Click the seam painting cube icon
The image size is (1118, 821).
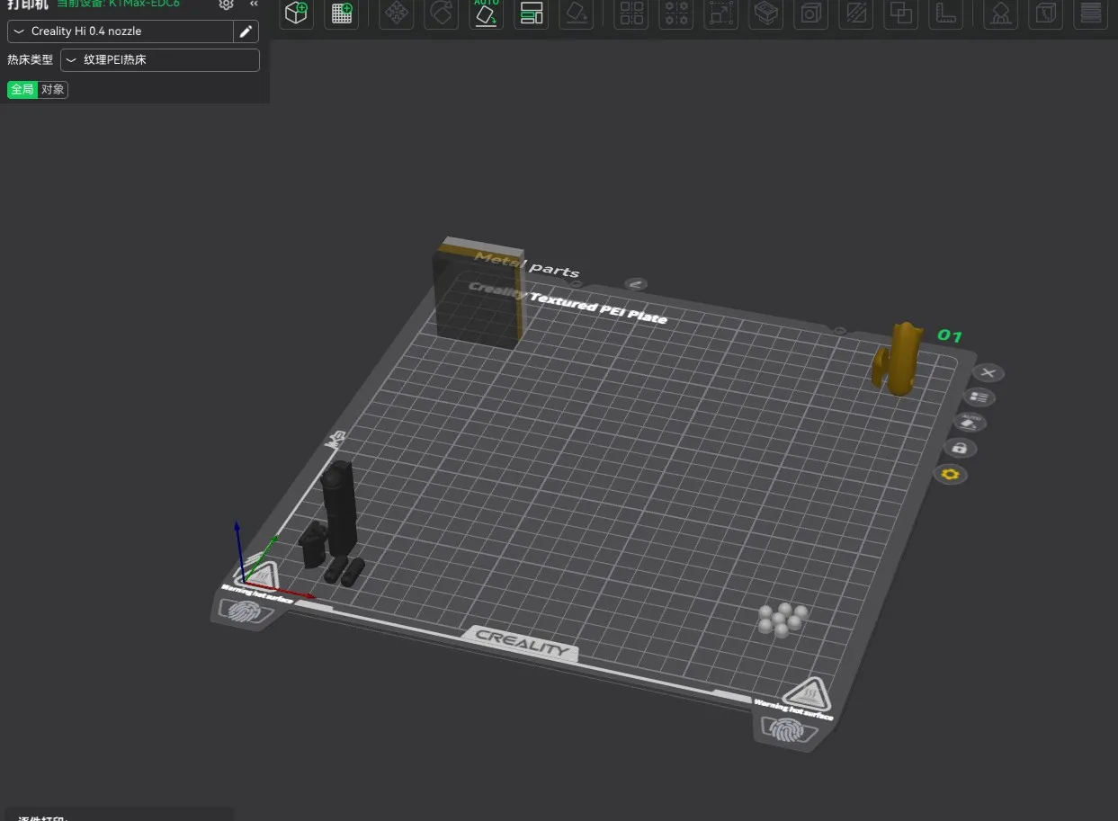click(x=1046, y=13)
